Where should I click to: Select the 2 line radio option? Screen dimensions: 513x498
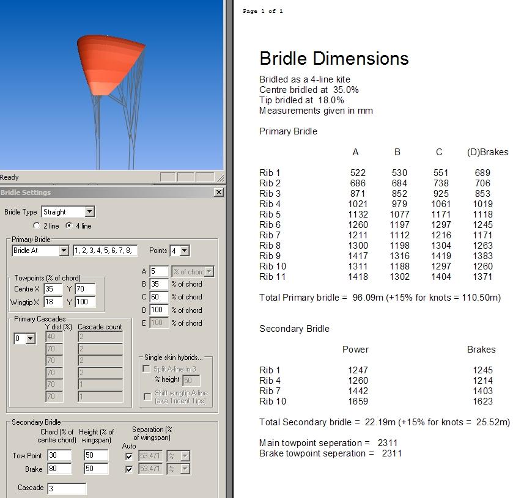point(37,226)
